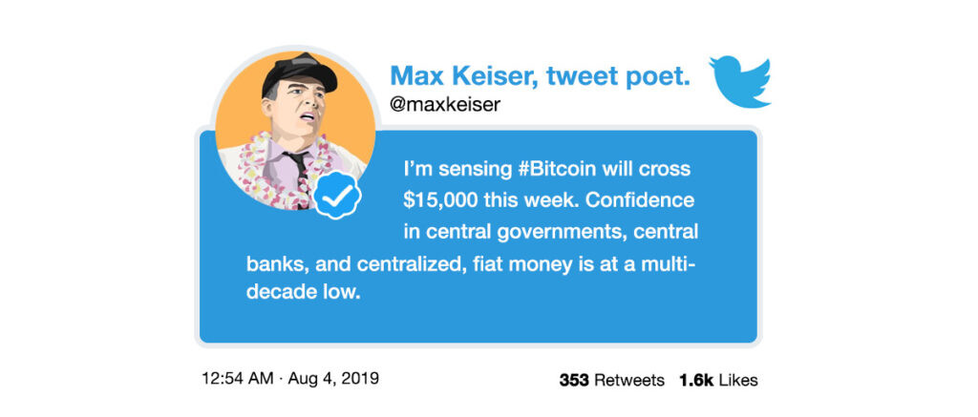Viewport: 978px width, 417px height.
Task: Click the Twitter bird logo
Action: [x=740, y=82]
